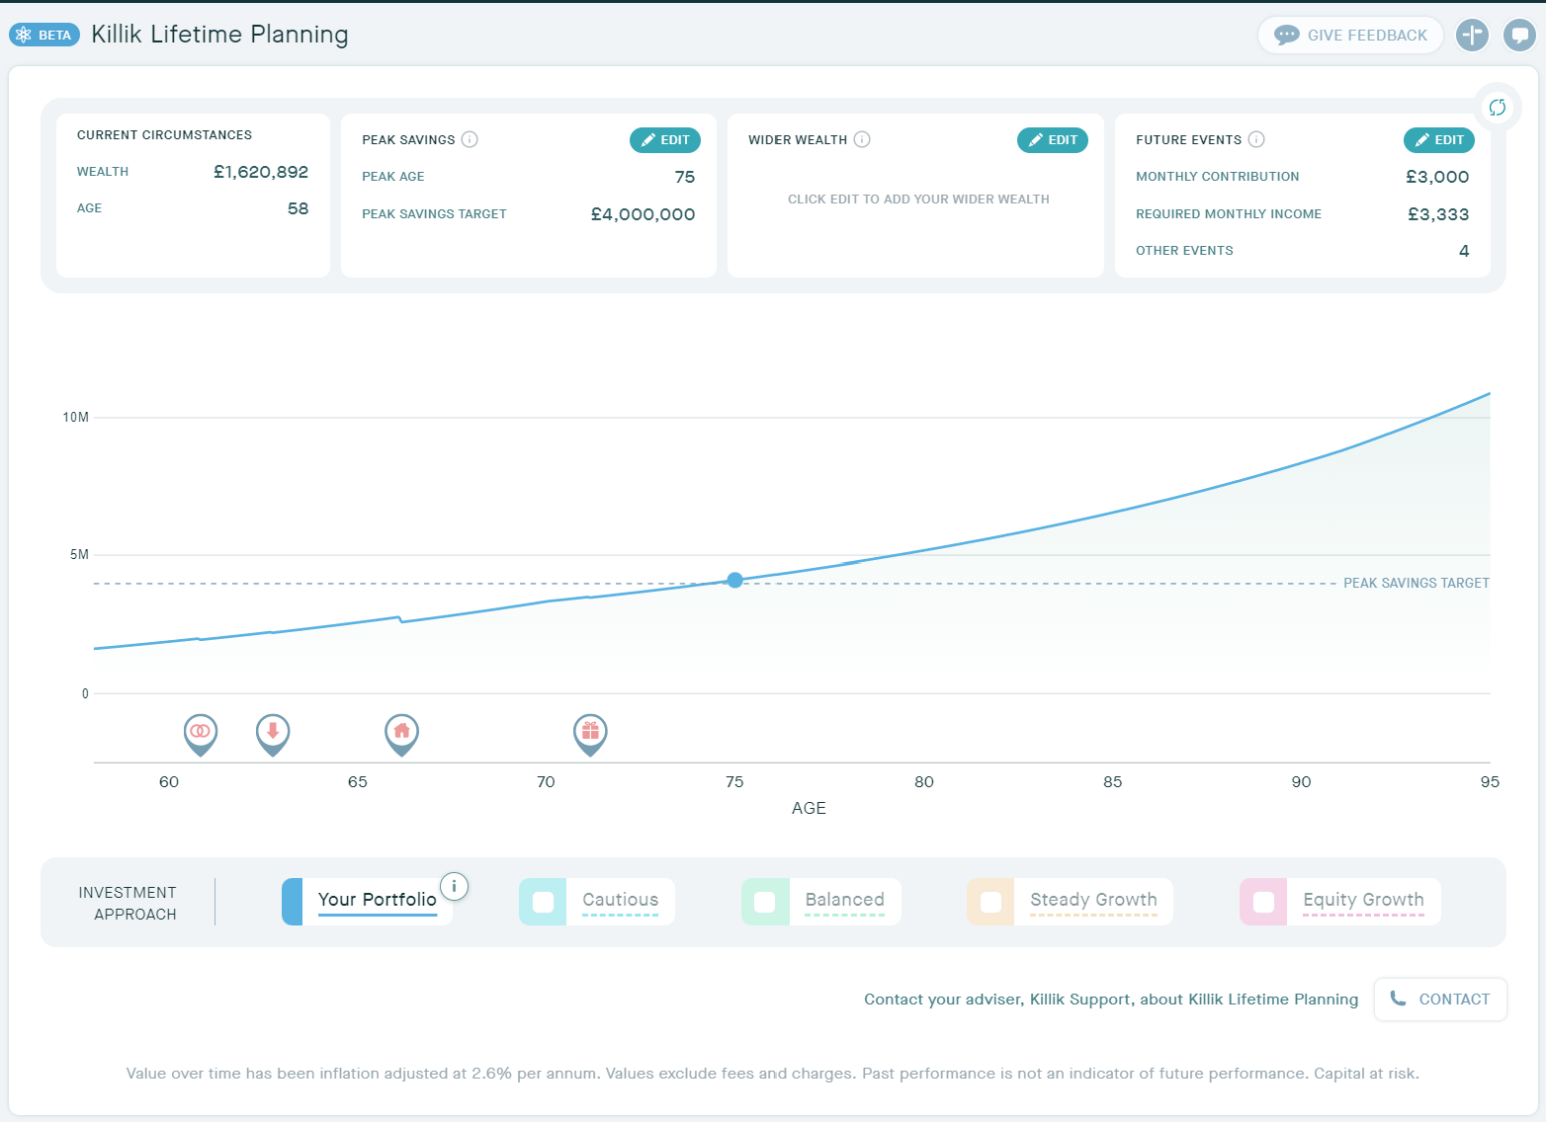Click the wedding rings event marker
1546x1122 pixels.
[x=201, y=733]
